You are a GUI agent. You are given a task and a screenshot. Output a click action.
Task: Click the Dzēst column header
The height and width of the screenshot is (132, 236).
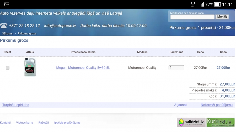coord(7,52)
